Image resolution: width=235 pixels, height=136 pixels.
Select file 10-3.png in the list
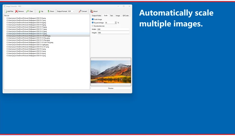tap(26, 51)
